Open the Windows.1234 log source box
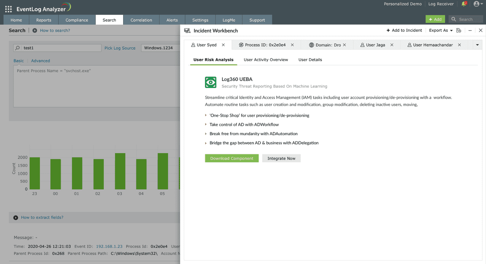486x264 pixels. pyautogui.click(x=160, y=48)
